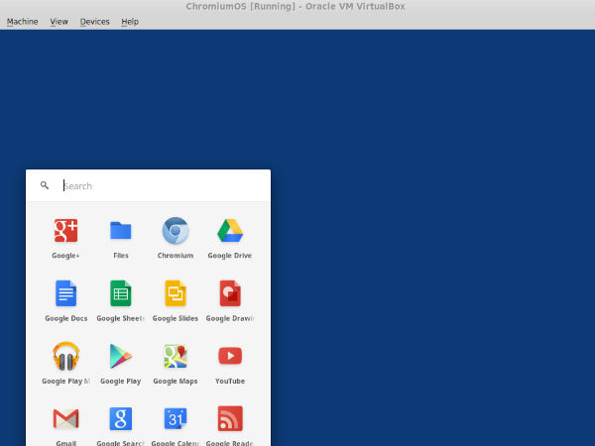Launch the YouTube app
The height and width of the screenshot is (446, 595).
point(230,356)
